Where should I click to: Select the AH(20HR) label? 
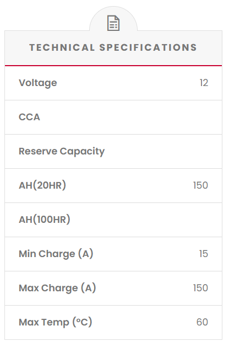42,185
